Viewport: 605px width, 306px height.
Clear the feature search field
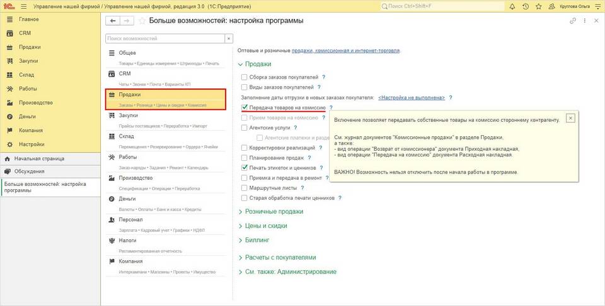click(x=229, y=38)
